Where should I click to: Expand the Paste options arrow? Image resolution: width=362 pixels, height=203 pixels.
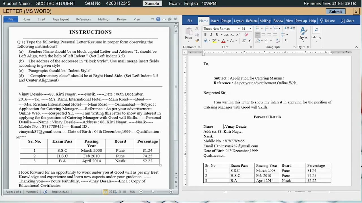click(189, 41)
